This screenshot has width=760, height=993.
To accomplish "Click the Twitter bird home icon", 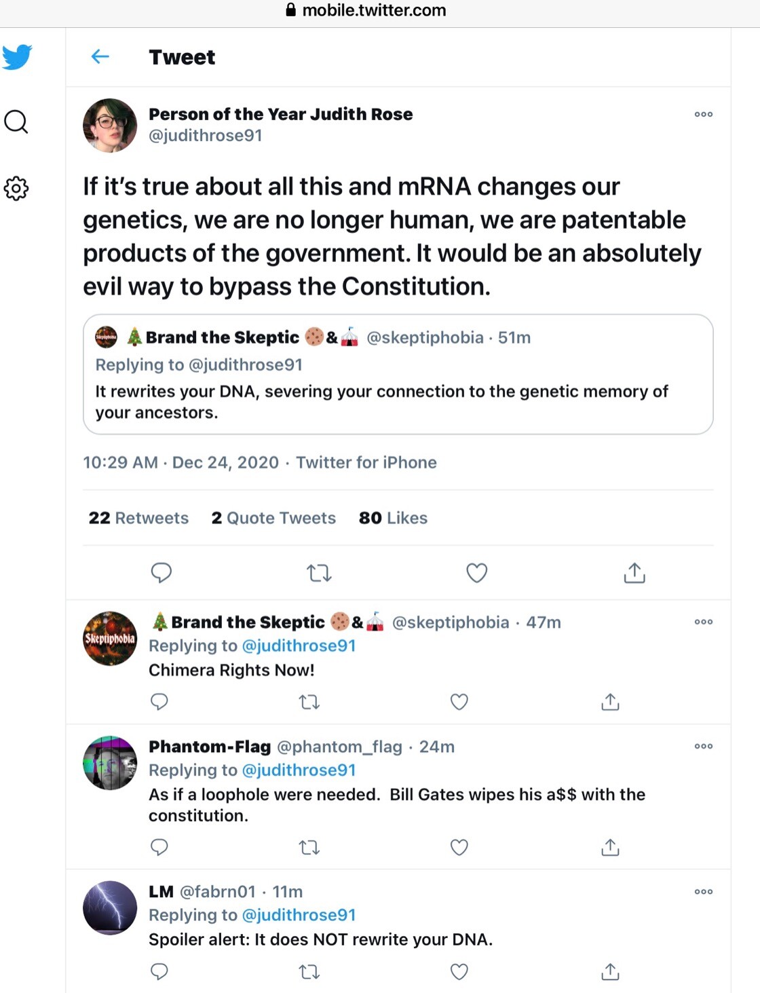I will [x=17, y=57].
